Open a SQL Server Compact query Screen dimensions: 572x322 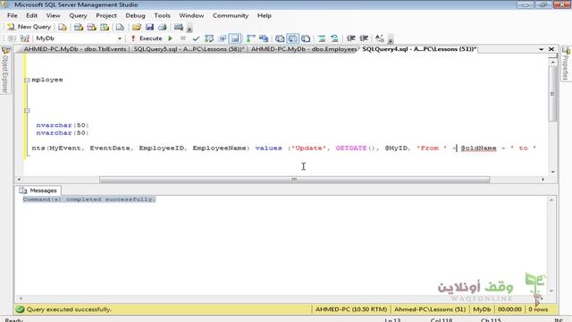[x=120, y=27]
